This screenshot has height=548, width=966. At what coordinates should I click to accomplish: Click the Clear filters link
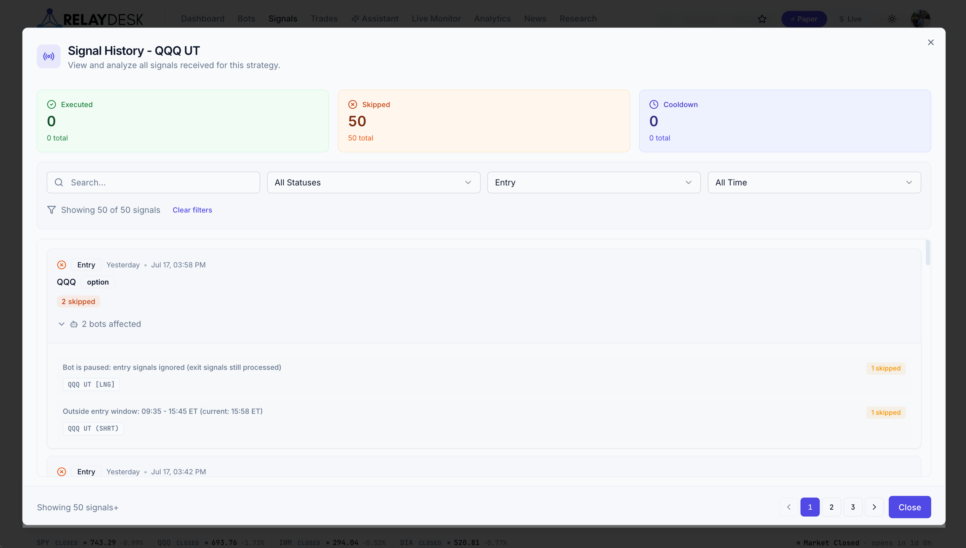[192, 210]
